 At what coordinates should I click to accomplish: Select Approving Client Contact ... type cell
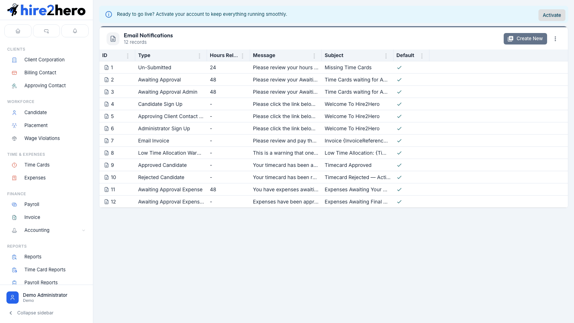[171, 116]
